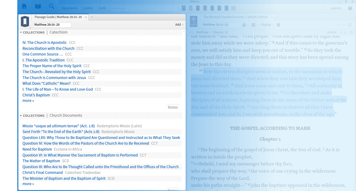Jump to previous article with up arrow
This screenshot has height=191, width=356.
pos(342,32)
